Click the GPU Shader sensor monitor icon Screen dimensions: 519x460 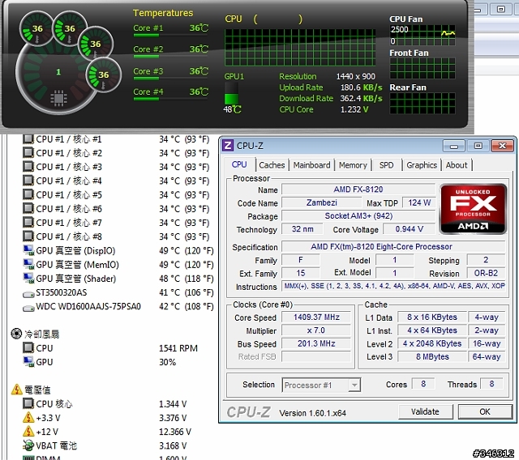(28, 278)
